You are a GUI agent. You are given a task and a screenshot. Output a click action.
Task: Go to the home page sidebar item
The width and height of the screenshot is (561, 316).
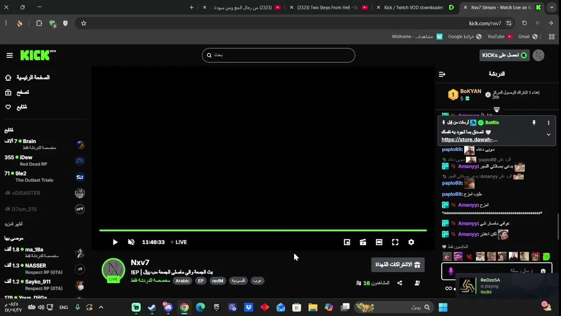pyautogui.click(x=27, y=78)
